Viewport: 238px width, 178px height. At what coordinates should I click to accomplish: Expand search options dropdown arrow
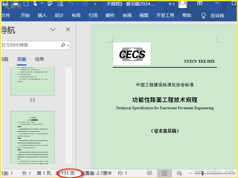tap(68, 45)
